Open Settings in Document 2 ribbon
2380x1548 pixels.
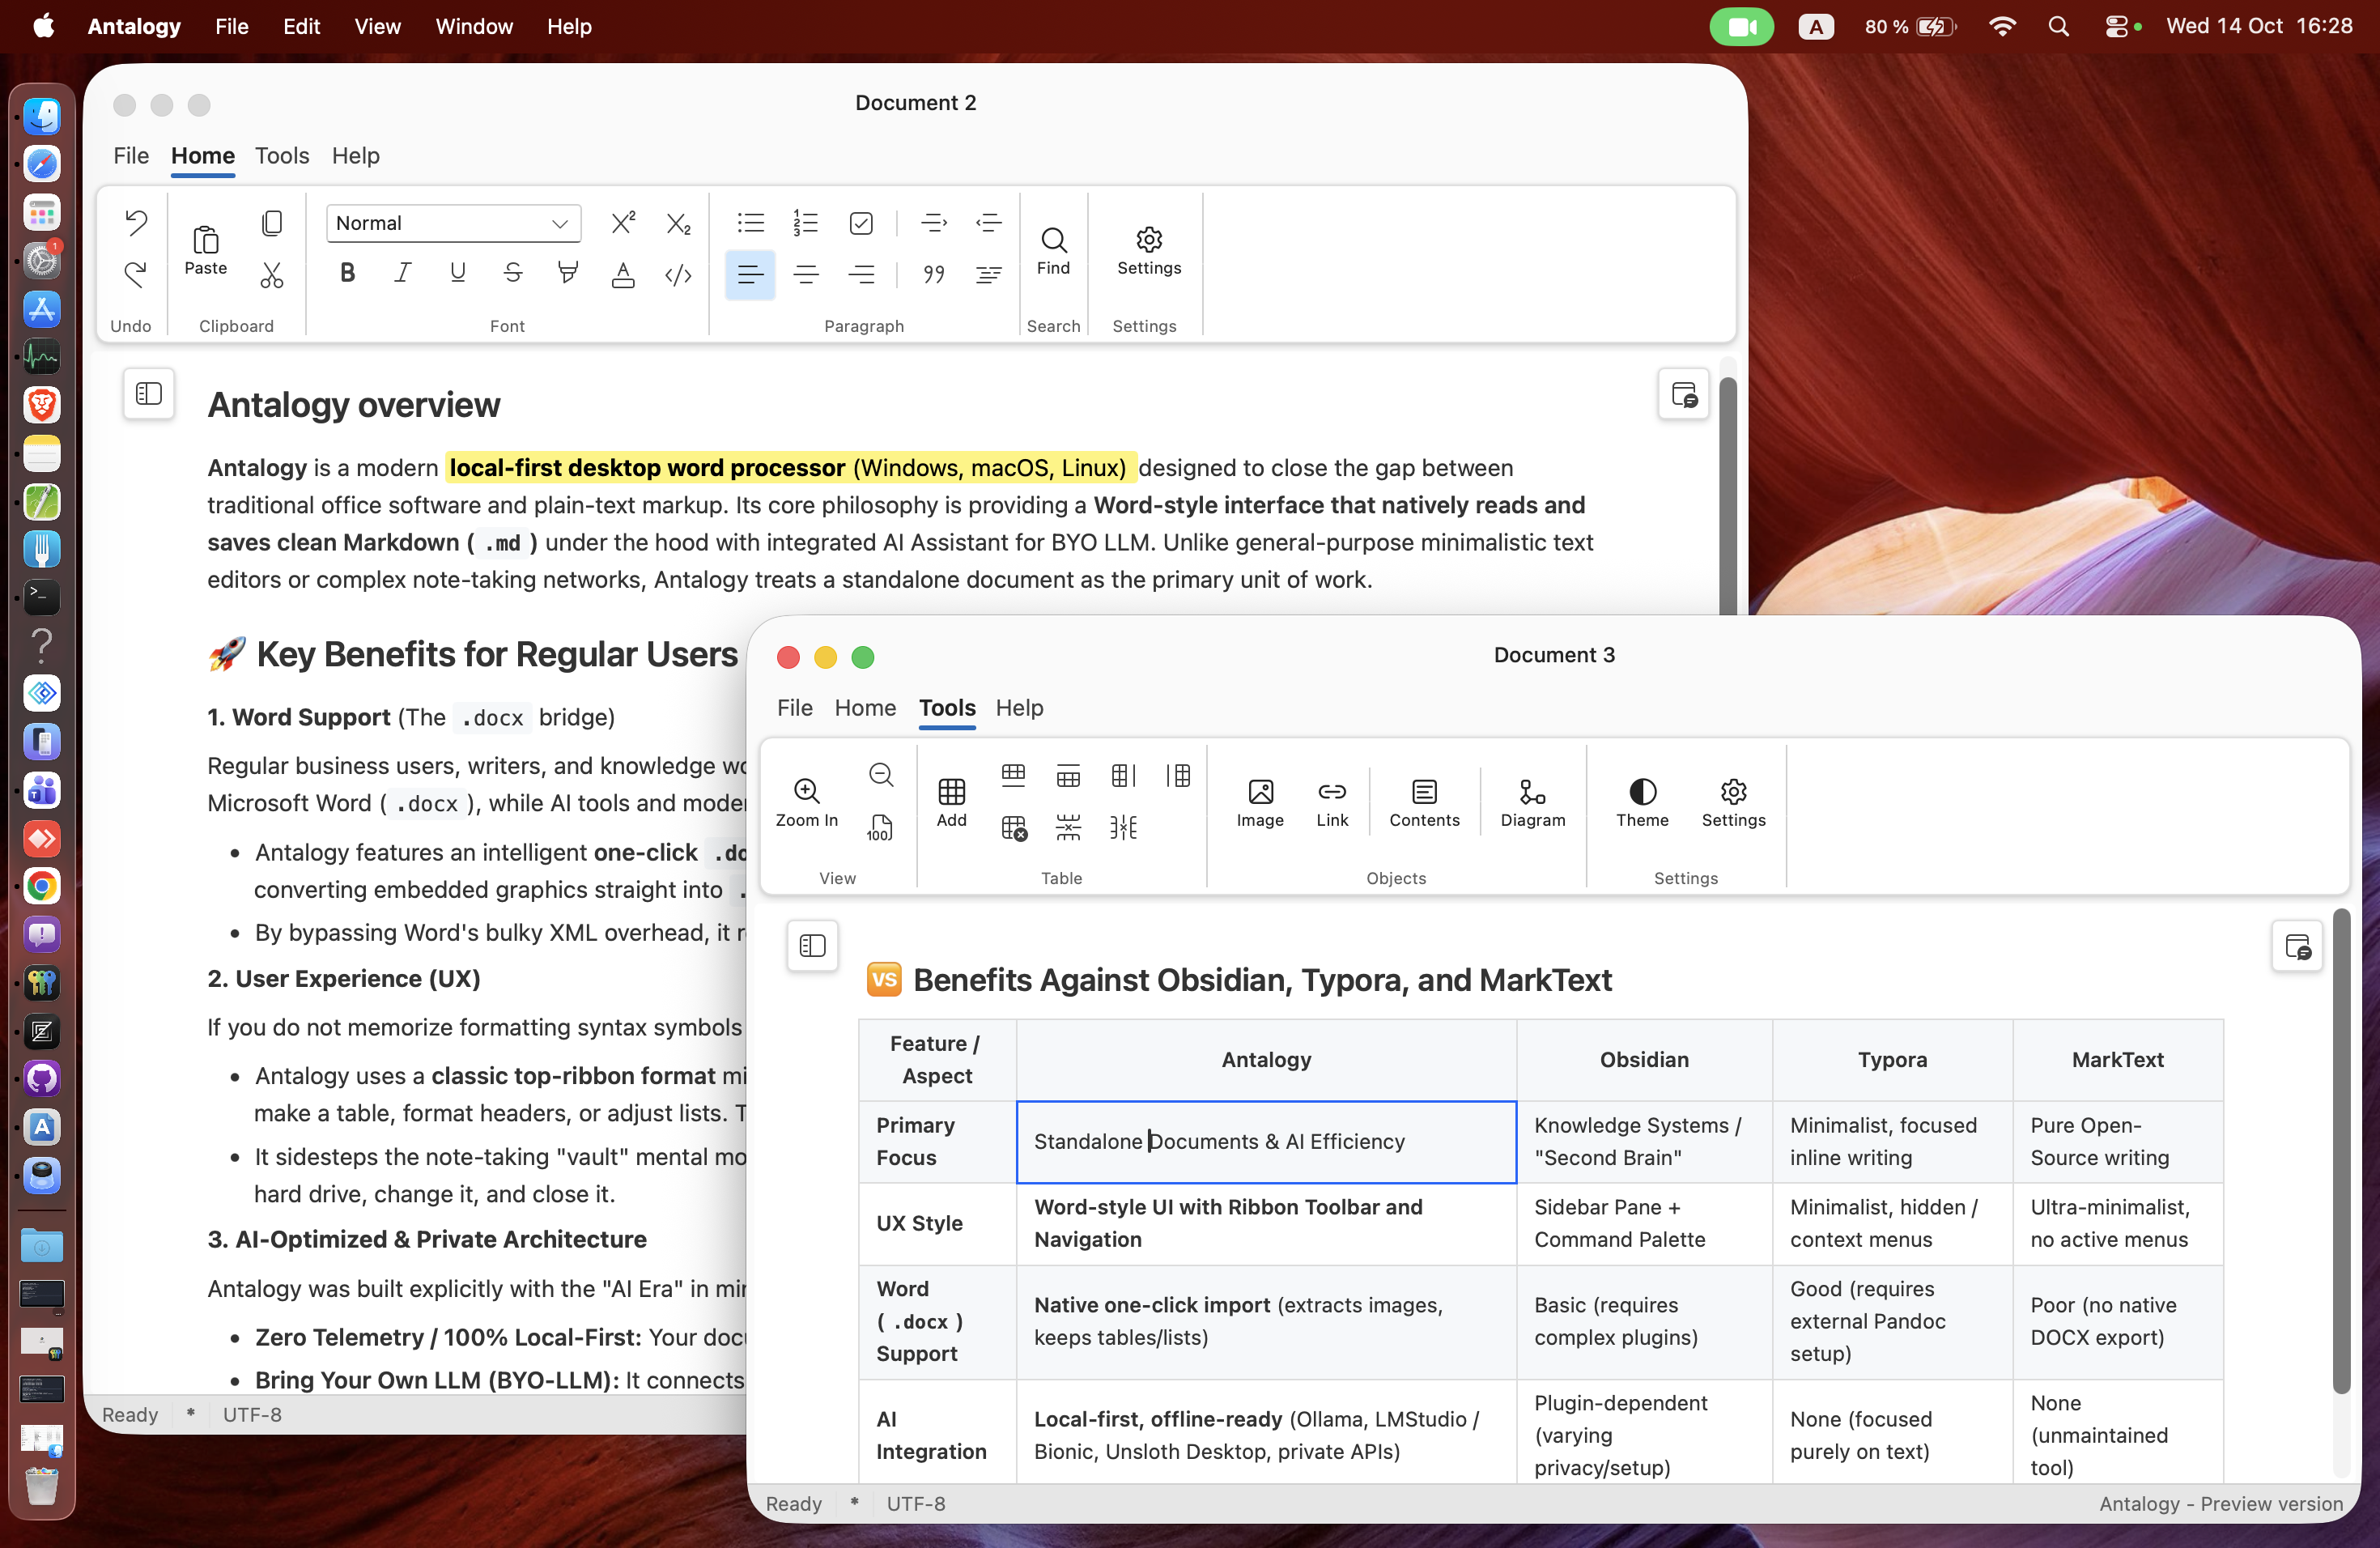point(1149,250)
